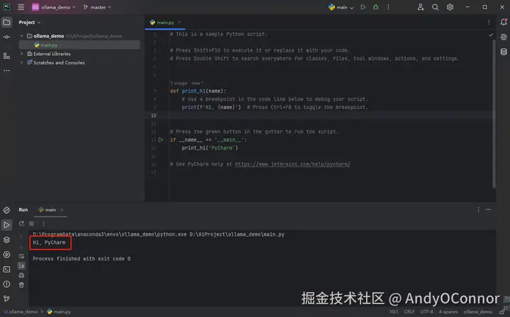
Task: Open editor tab options menu
Action: tap(489, 22)
